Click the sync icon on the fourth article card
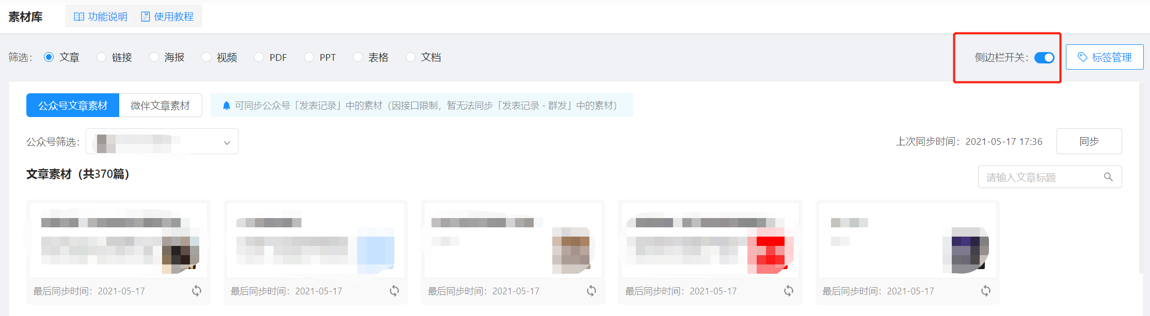 click(x=789, y=291)
